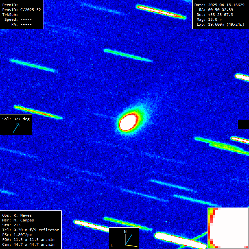Click the '---' box at right edge
This screenshot has height=249, width=249.
tap(243, 125)
